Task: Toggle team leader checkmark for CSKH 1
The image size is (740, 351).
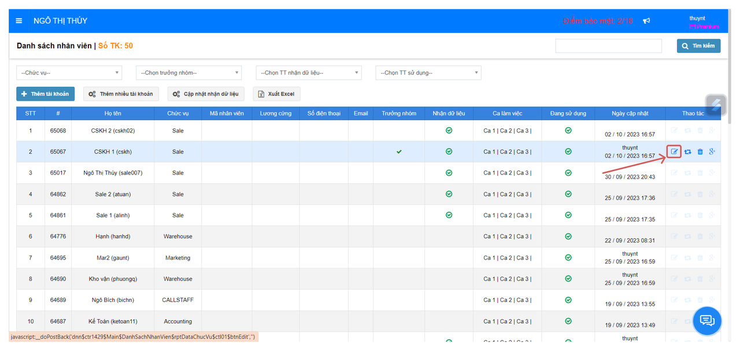Action: tap(399, 152)
